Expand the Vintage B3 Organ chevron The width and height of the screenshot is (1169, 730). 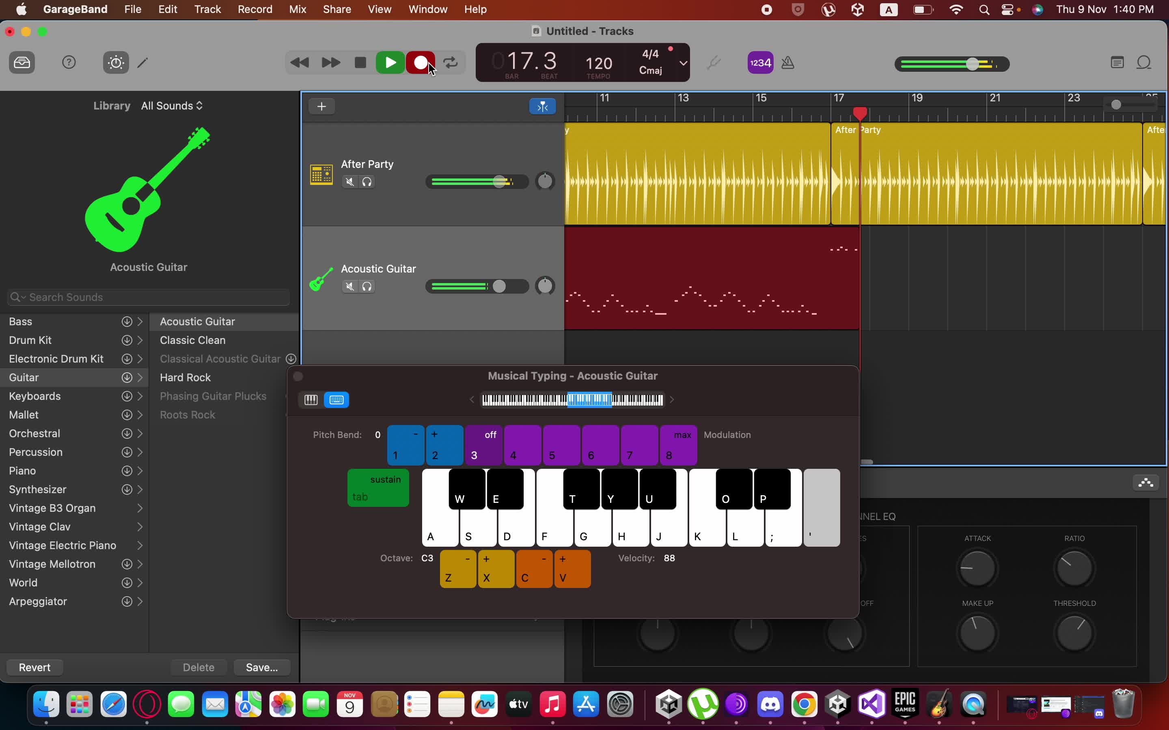[140, 509]
